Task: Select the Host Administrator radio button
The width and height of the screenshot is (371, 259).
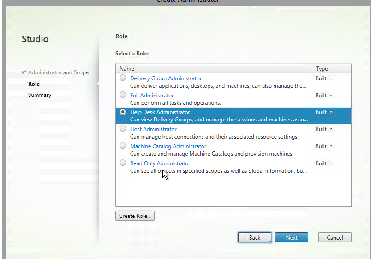Action: [123, 128]
